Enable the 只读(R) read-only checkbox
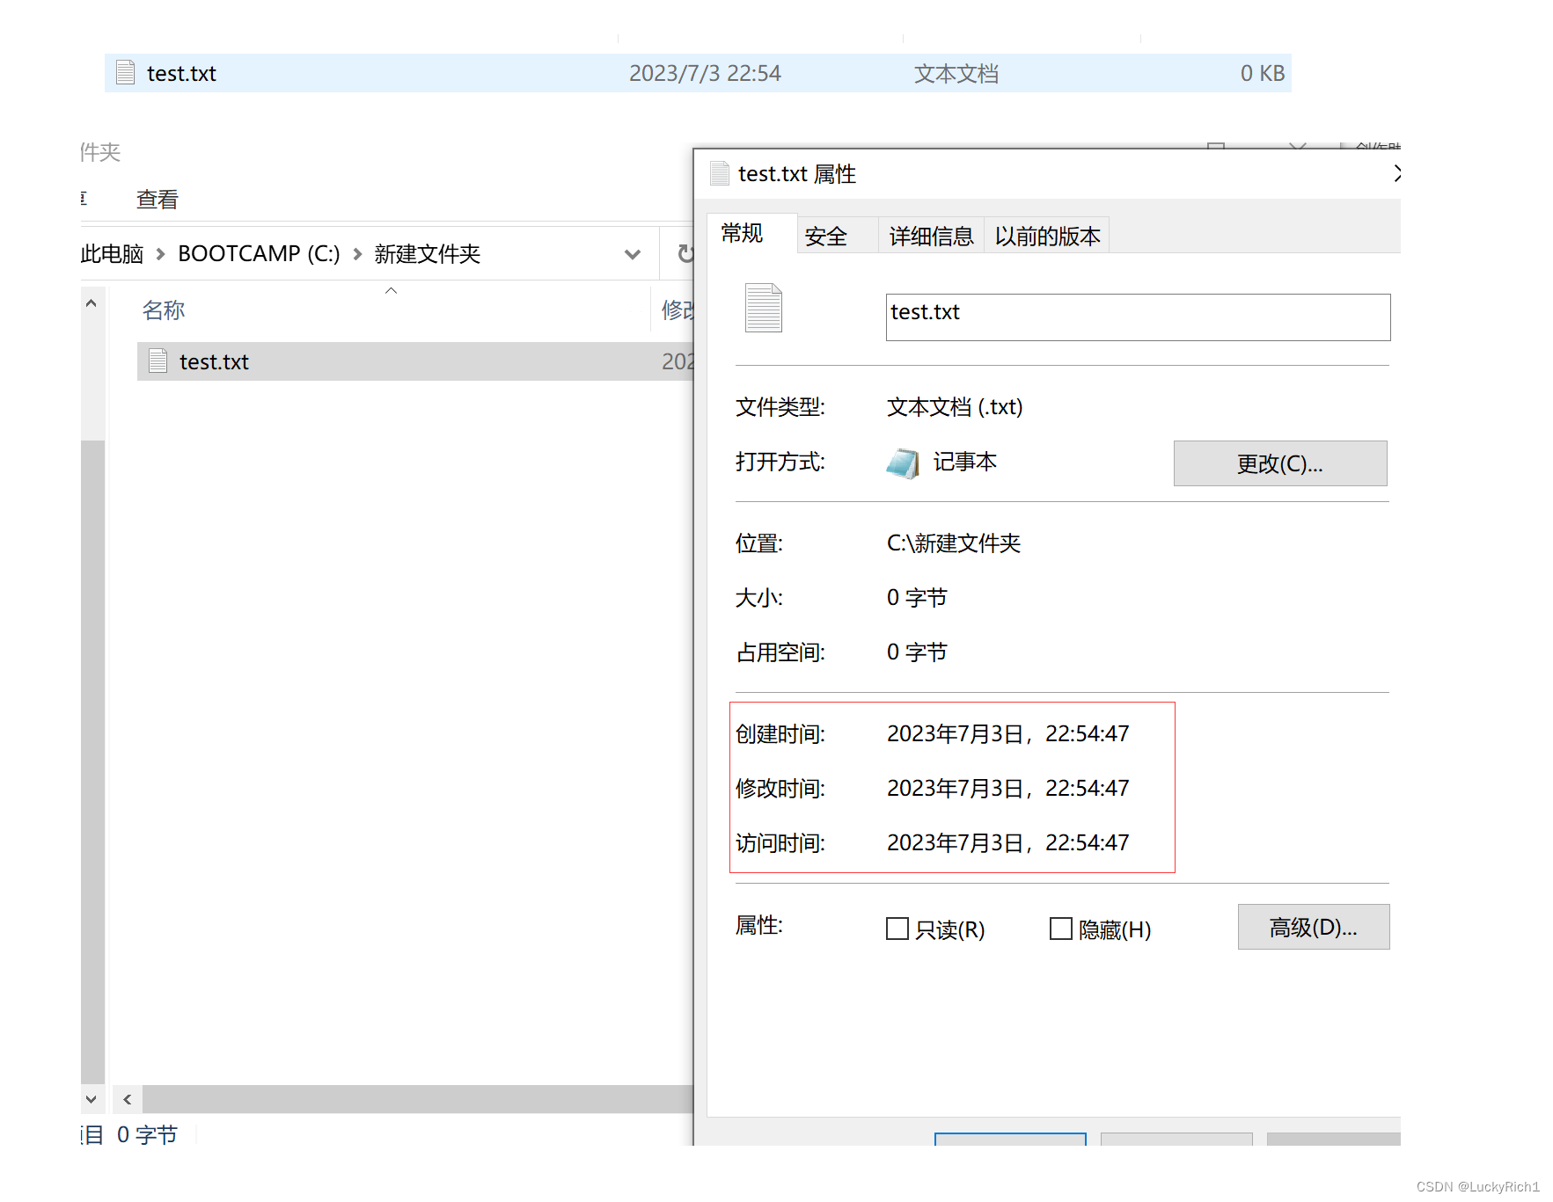The width and height of the screenshot is (1553, 1202). tap(897, 929)
